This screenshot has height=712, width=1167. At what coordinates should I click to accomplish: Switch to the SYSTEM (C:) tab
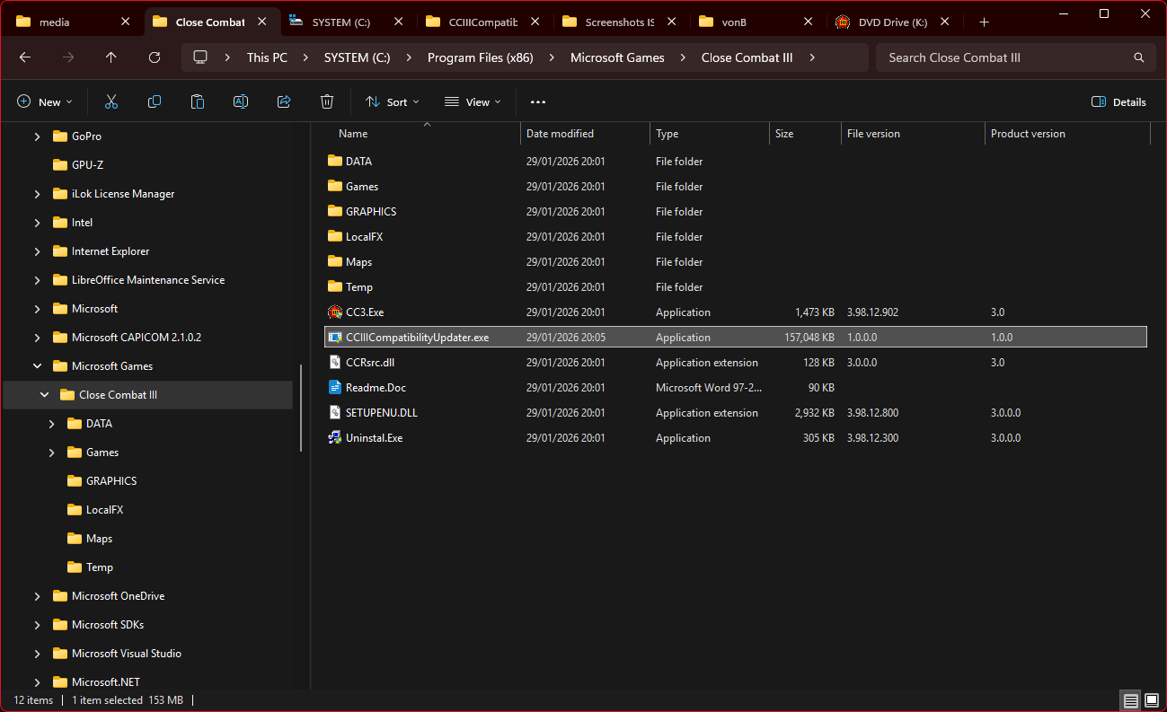pos(348,22)
